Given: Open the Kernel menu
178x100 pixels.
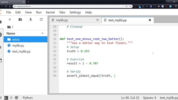Looking at the screenshot, I should point(50,12).
